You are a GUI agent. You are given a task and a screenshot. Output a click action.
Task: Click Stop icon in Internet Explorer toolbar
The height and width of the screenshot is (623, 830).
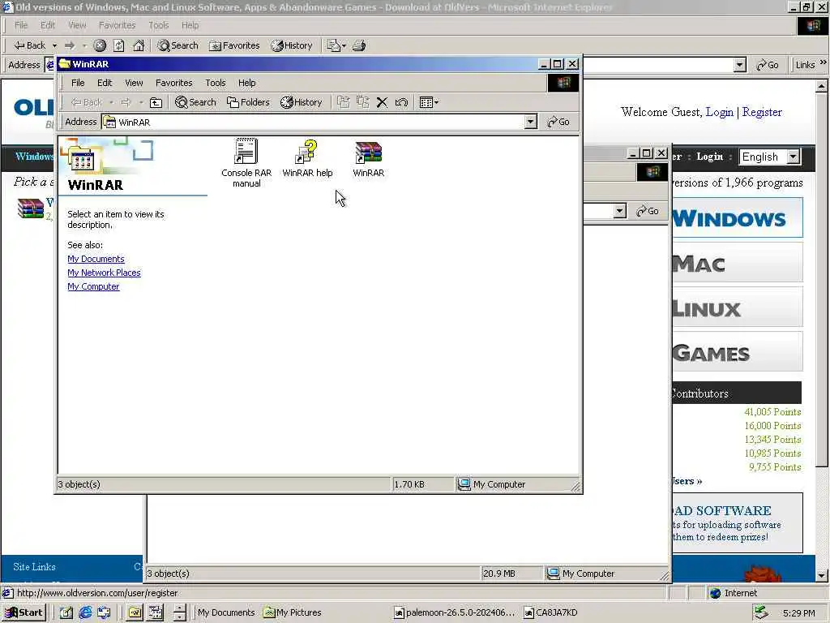pyautogui.click(x=100, y=45)
